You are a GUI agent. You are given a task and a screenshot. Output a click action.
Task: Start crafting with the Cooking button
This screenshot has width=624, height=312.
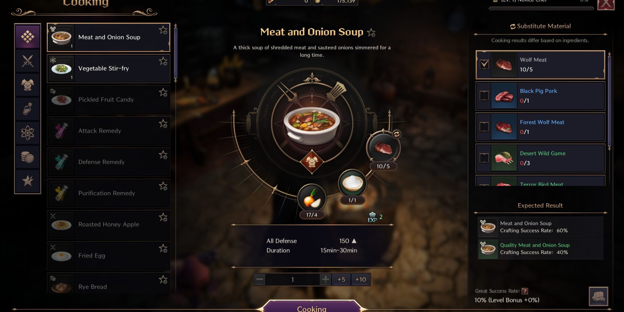tap(312, 306)
